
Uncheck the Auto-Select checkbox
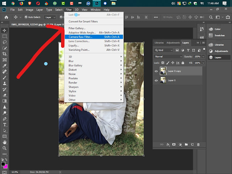click(x=26, y=17)
